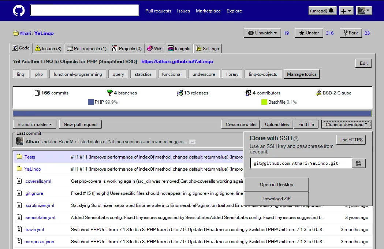Switch to the Issues (8) tab
Image resolution: width=384 pixels, height=249 pixels.
click(x=48, y=49)
